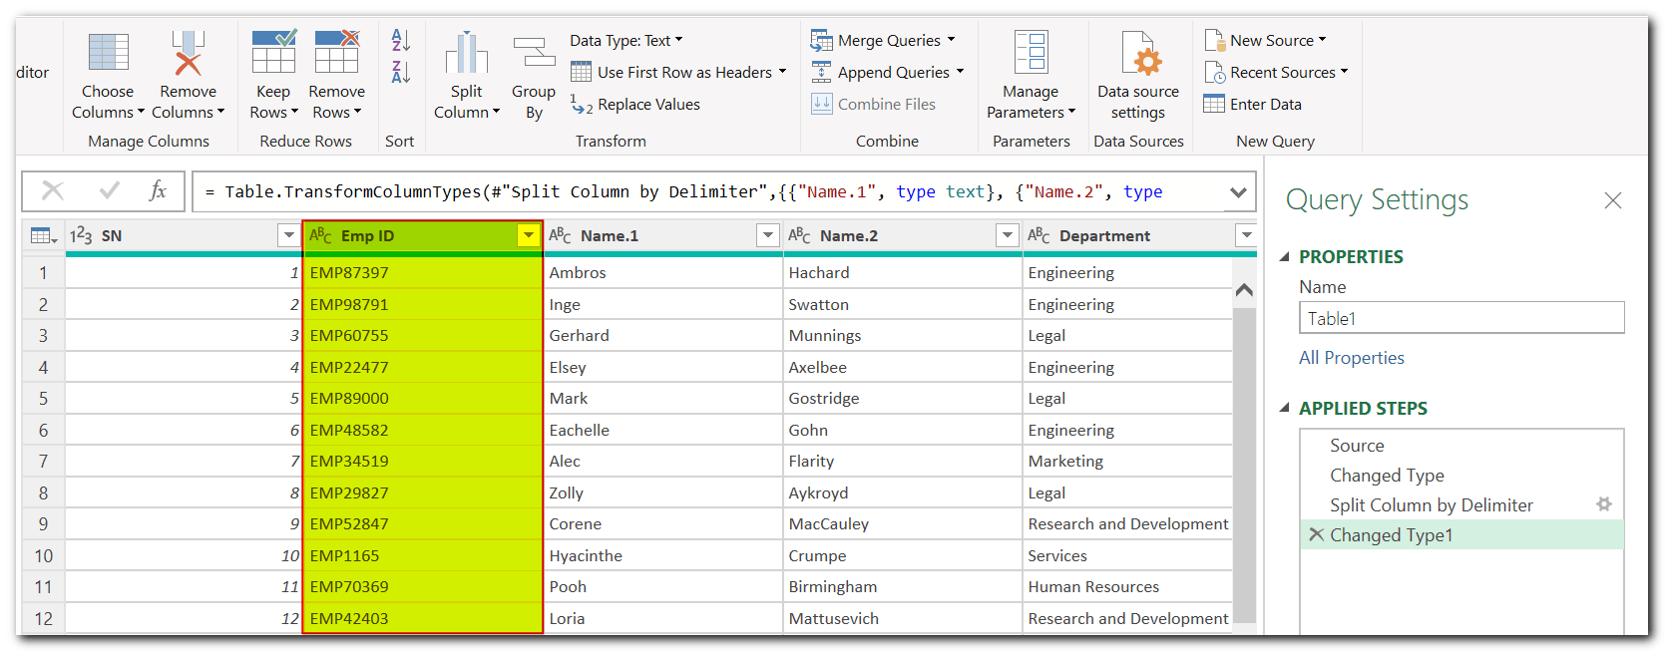Click cell Human Resources in Department
Image resolution: width=1665 pixels, height=652 pixels.
pos(1127,587)
